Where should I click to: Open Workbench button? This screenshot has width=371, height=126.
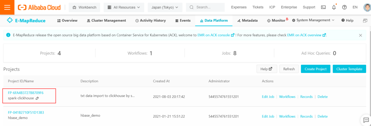(x=84, y=7)
